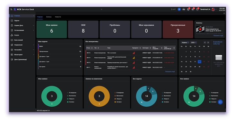
Task: Click the Задачи sidebar icon
Action: point(12,20)
